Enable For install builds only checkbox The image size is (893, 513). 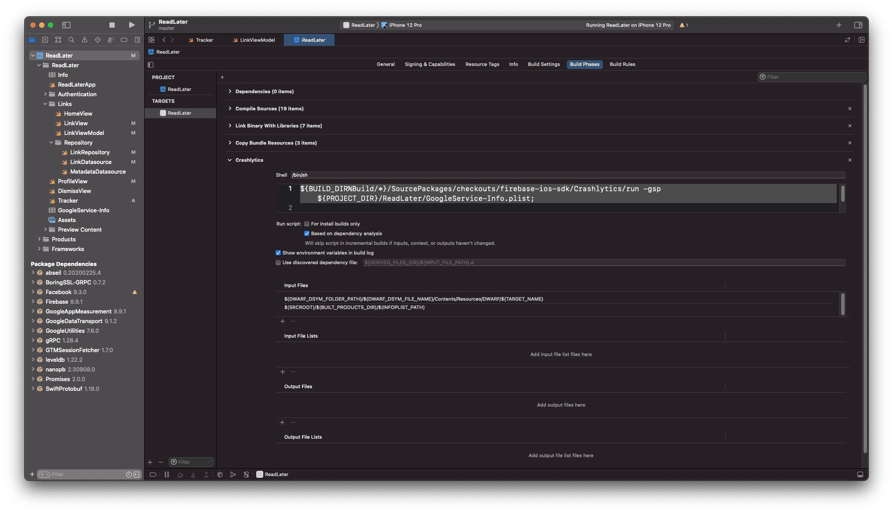(x=307, y=224)
